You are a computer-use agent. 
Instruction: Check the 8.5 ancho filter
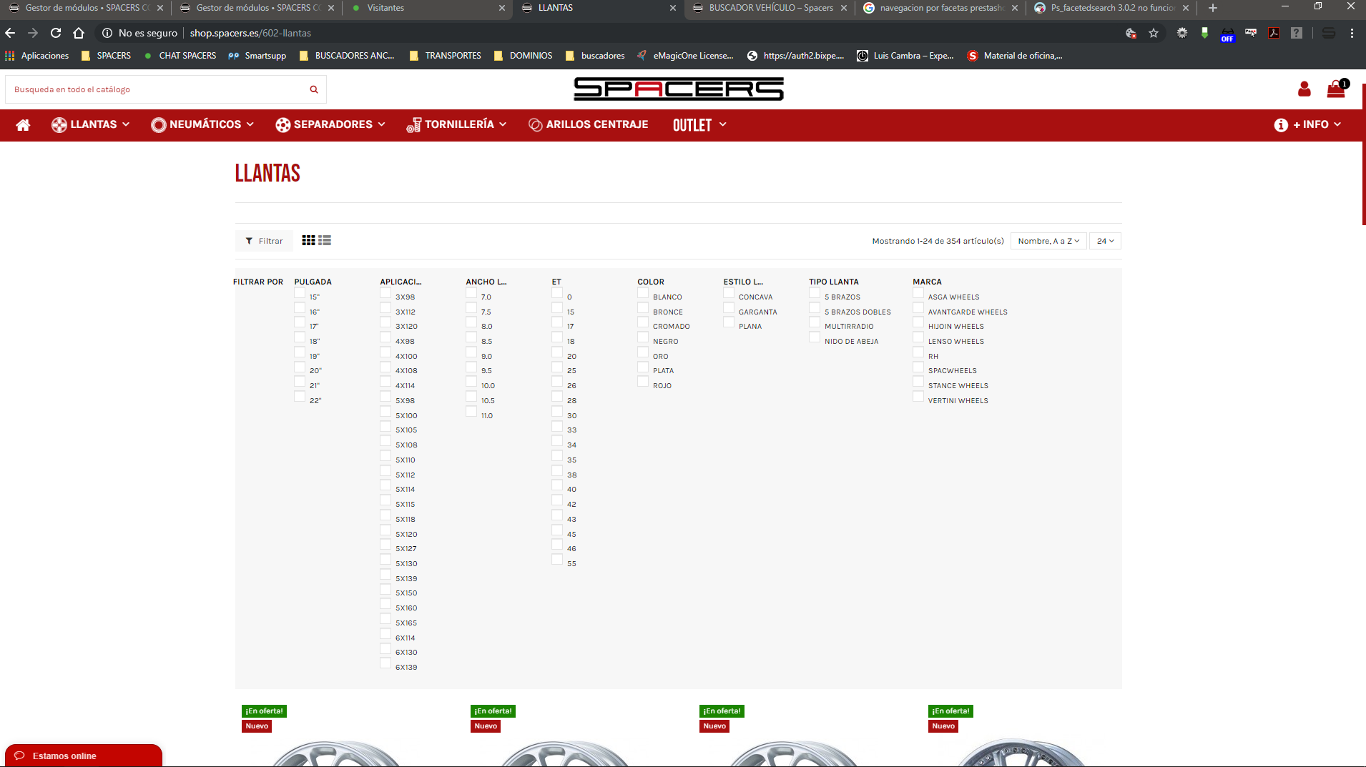(471, 338)
